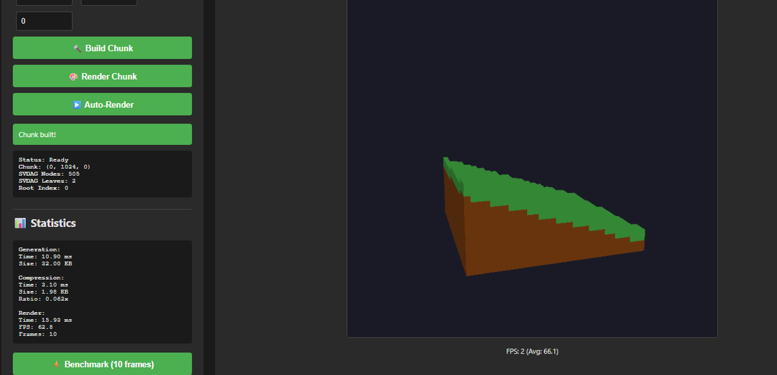Focus the coordinate input containing 0

pos(44,21)
